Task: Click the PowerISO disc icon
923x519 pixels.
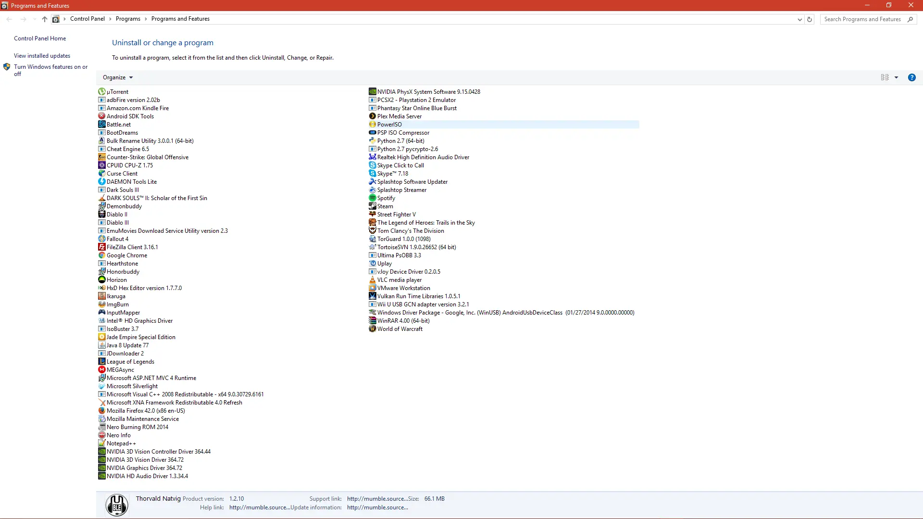Action: (x=373, y=124)
